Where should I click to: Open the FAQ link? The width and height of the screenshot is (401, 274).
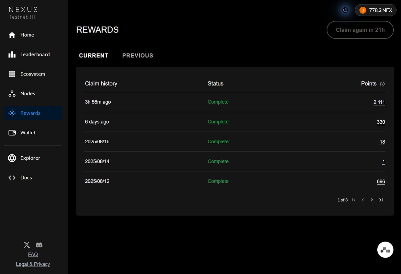pos(33,255)
